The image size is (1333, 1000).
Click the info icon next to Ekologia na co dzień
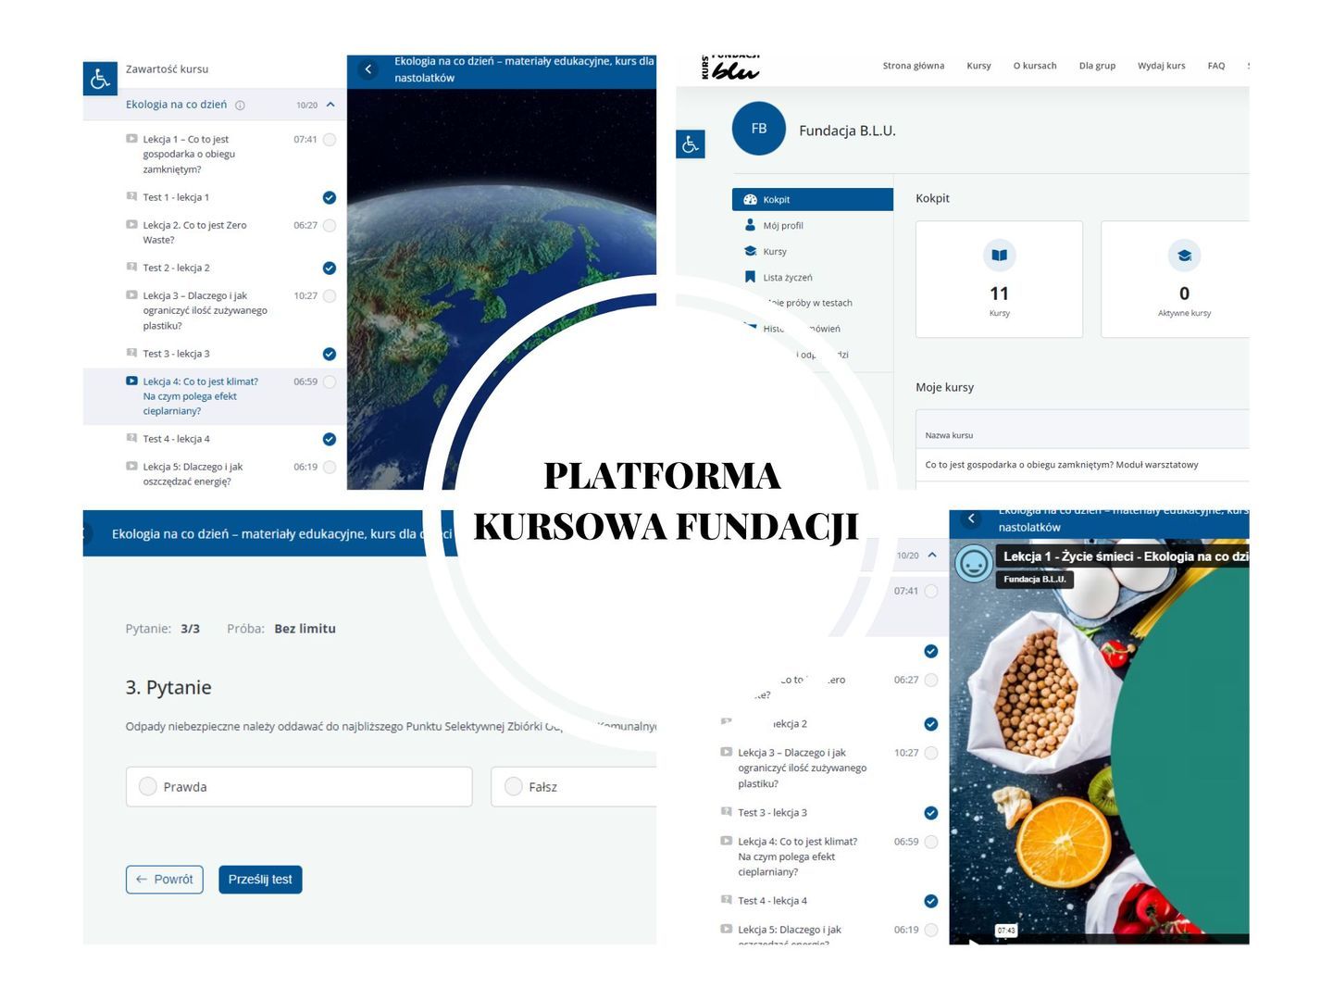[240, 106]
